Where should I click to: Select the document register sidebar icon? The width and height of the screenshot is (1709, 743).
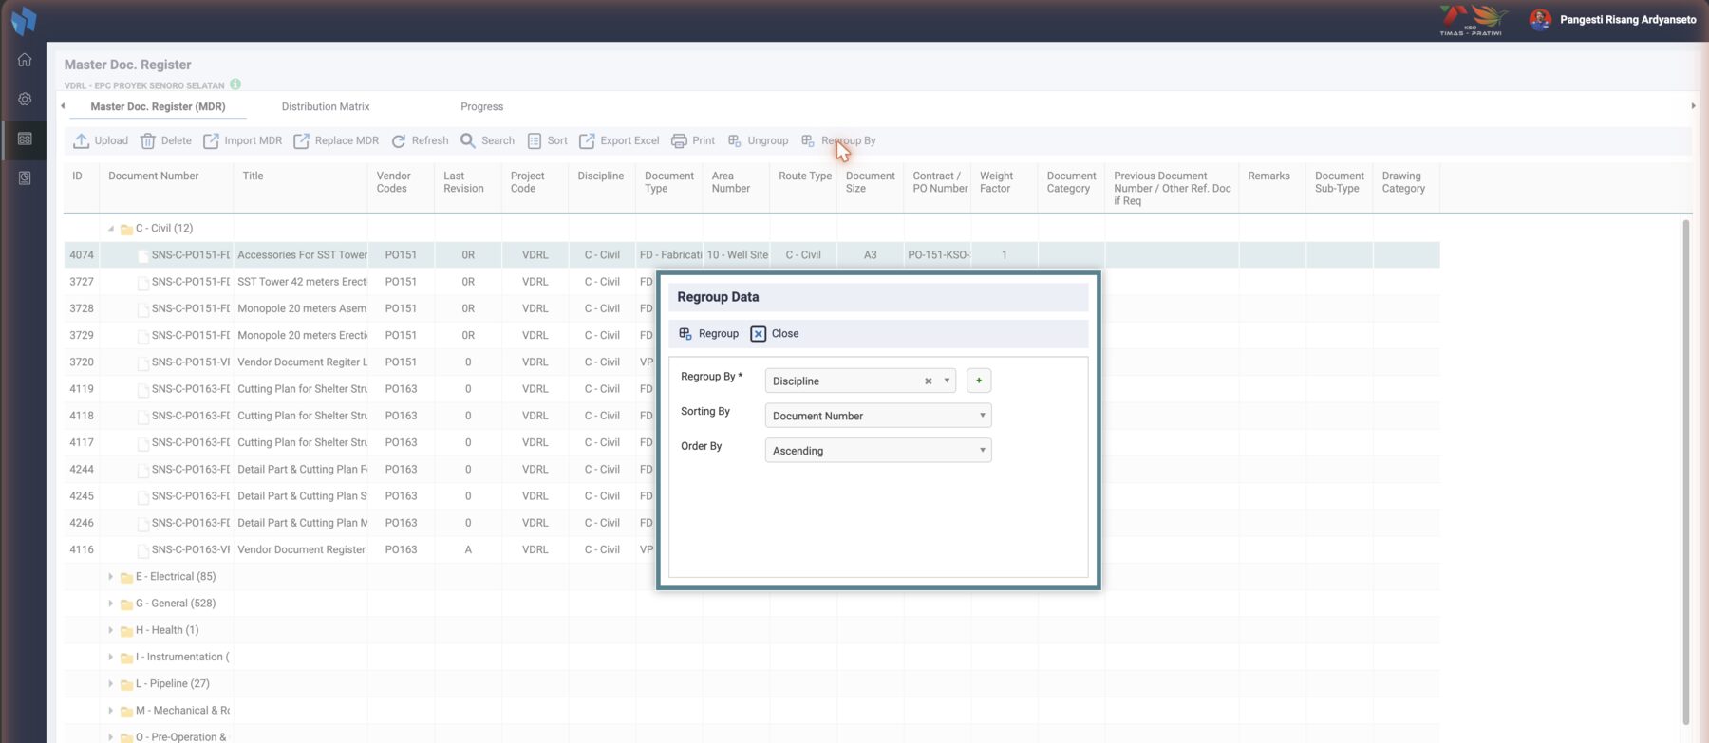(x=25, y=139)
